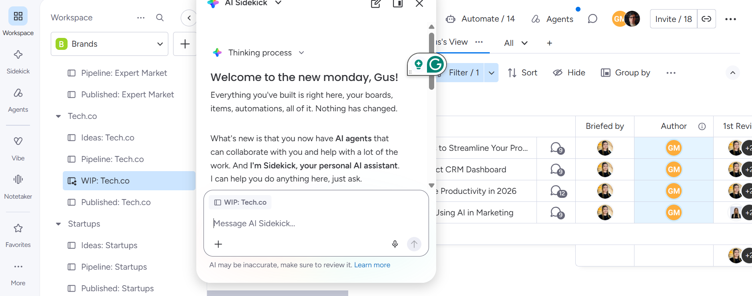The width and height of the screenshot is (752, 296).
Task: Open Published: Startups board
Action: point(118,288)
